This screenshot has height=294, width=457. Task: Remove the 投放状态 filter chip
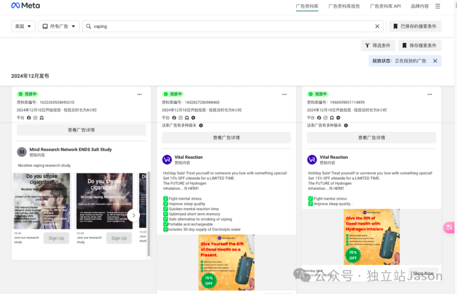pyautogui.click(x=435, y=61)
